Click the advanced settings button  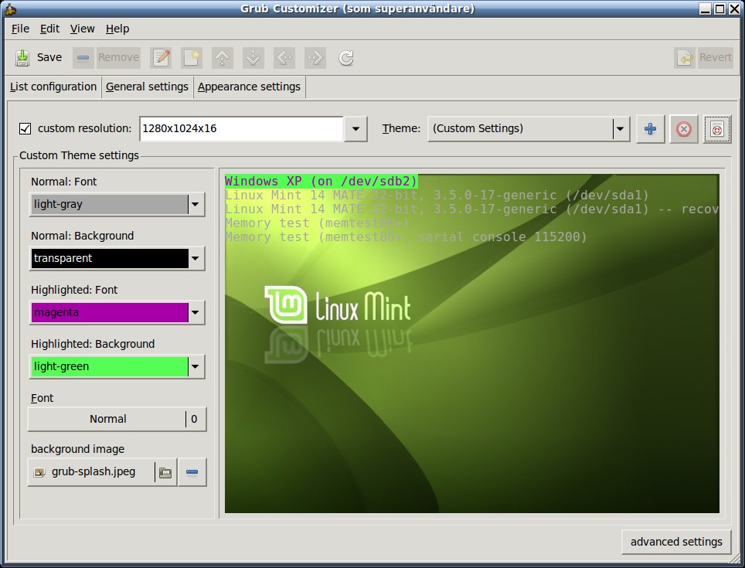click(x=676, y=542)
